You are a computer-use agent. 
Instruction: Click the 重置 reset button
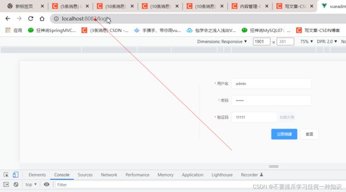pyautogui.click(x=309, y=134)
